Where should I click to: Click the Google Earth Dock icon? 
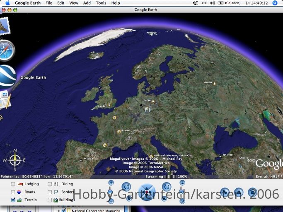click(x=7, y=77)
